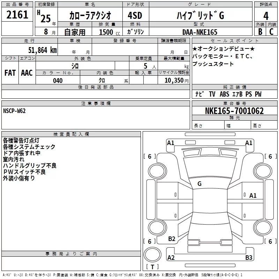Click the grade ハイブリッドG
The image size is (279, 279).
point(200,15)
